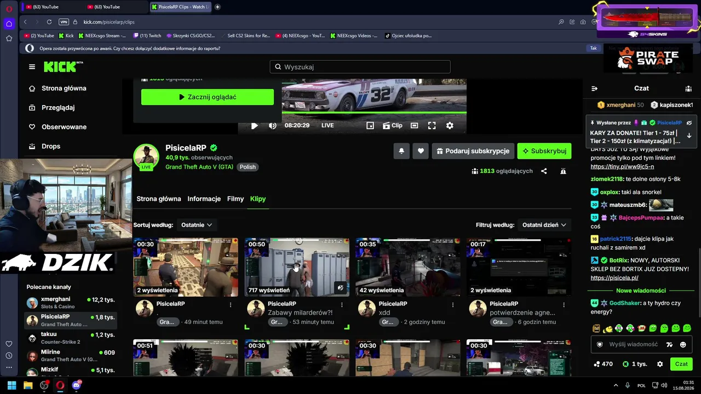The image size is (701, 394).
Task: Show chat users list icon
Action: point(688,89)
